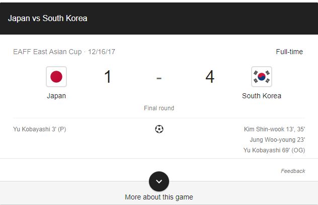
Task: Click the Japan team name
Action: (x=56, y=96)
